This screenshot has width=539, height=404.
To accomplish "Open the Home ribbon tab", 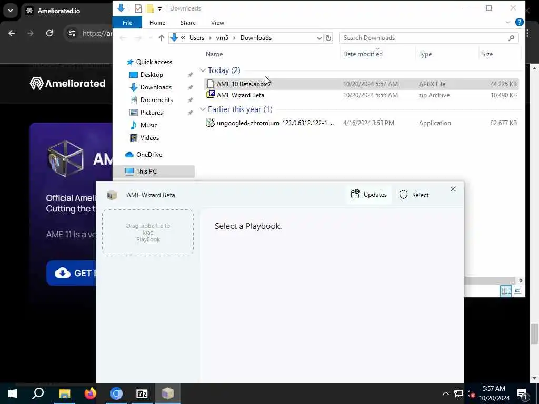I will [x=157, y=23].
